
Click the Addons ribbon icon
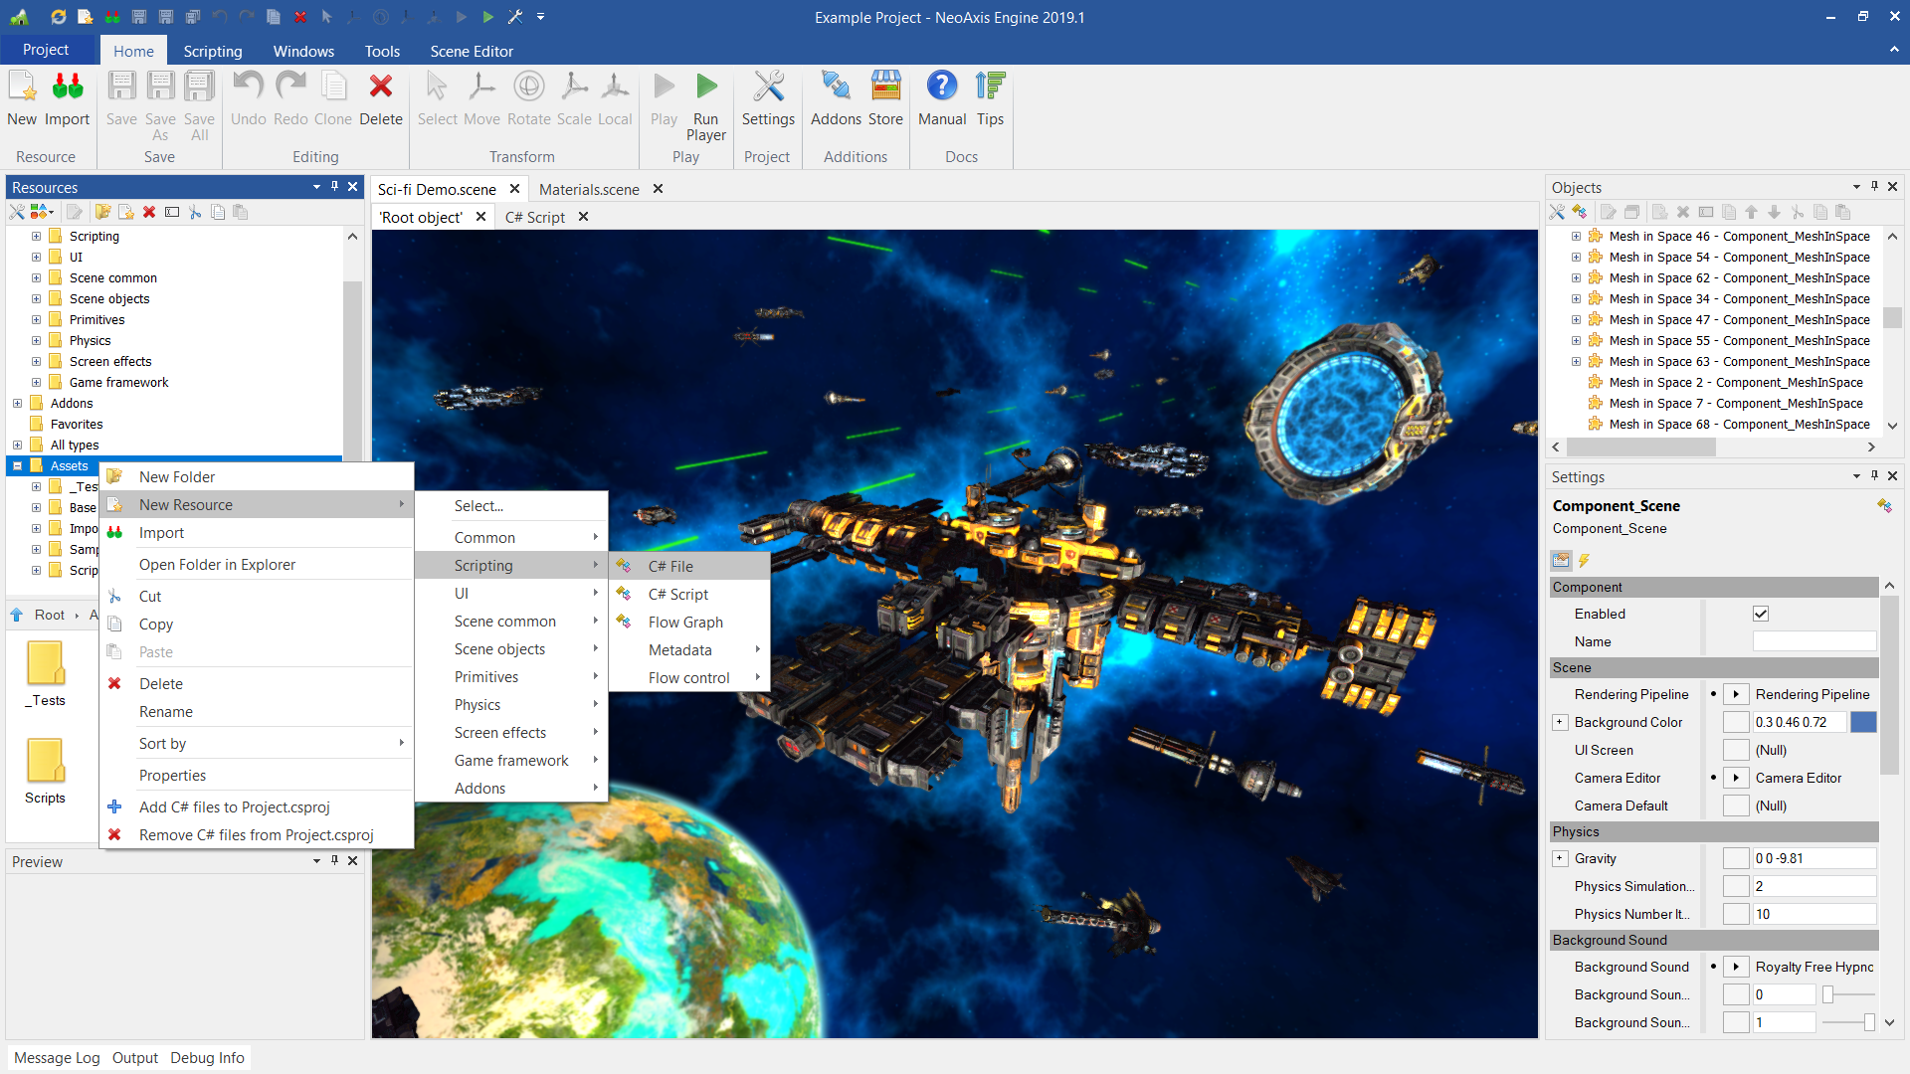click(x=835, y=88)
